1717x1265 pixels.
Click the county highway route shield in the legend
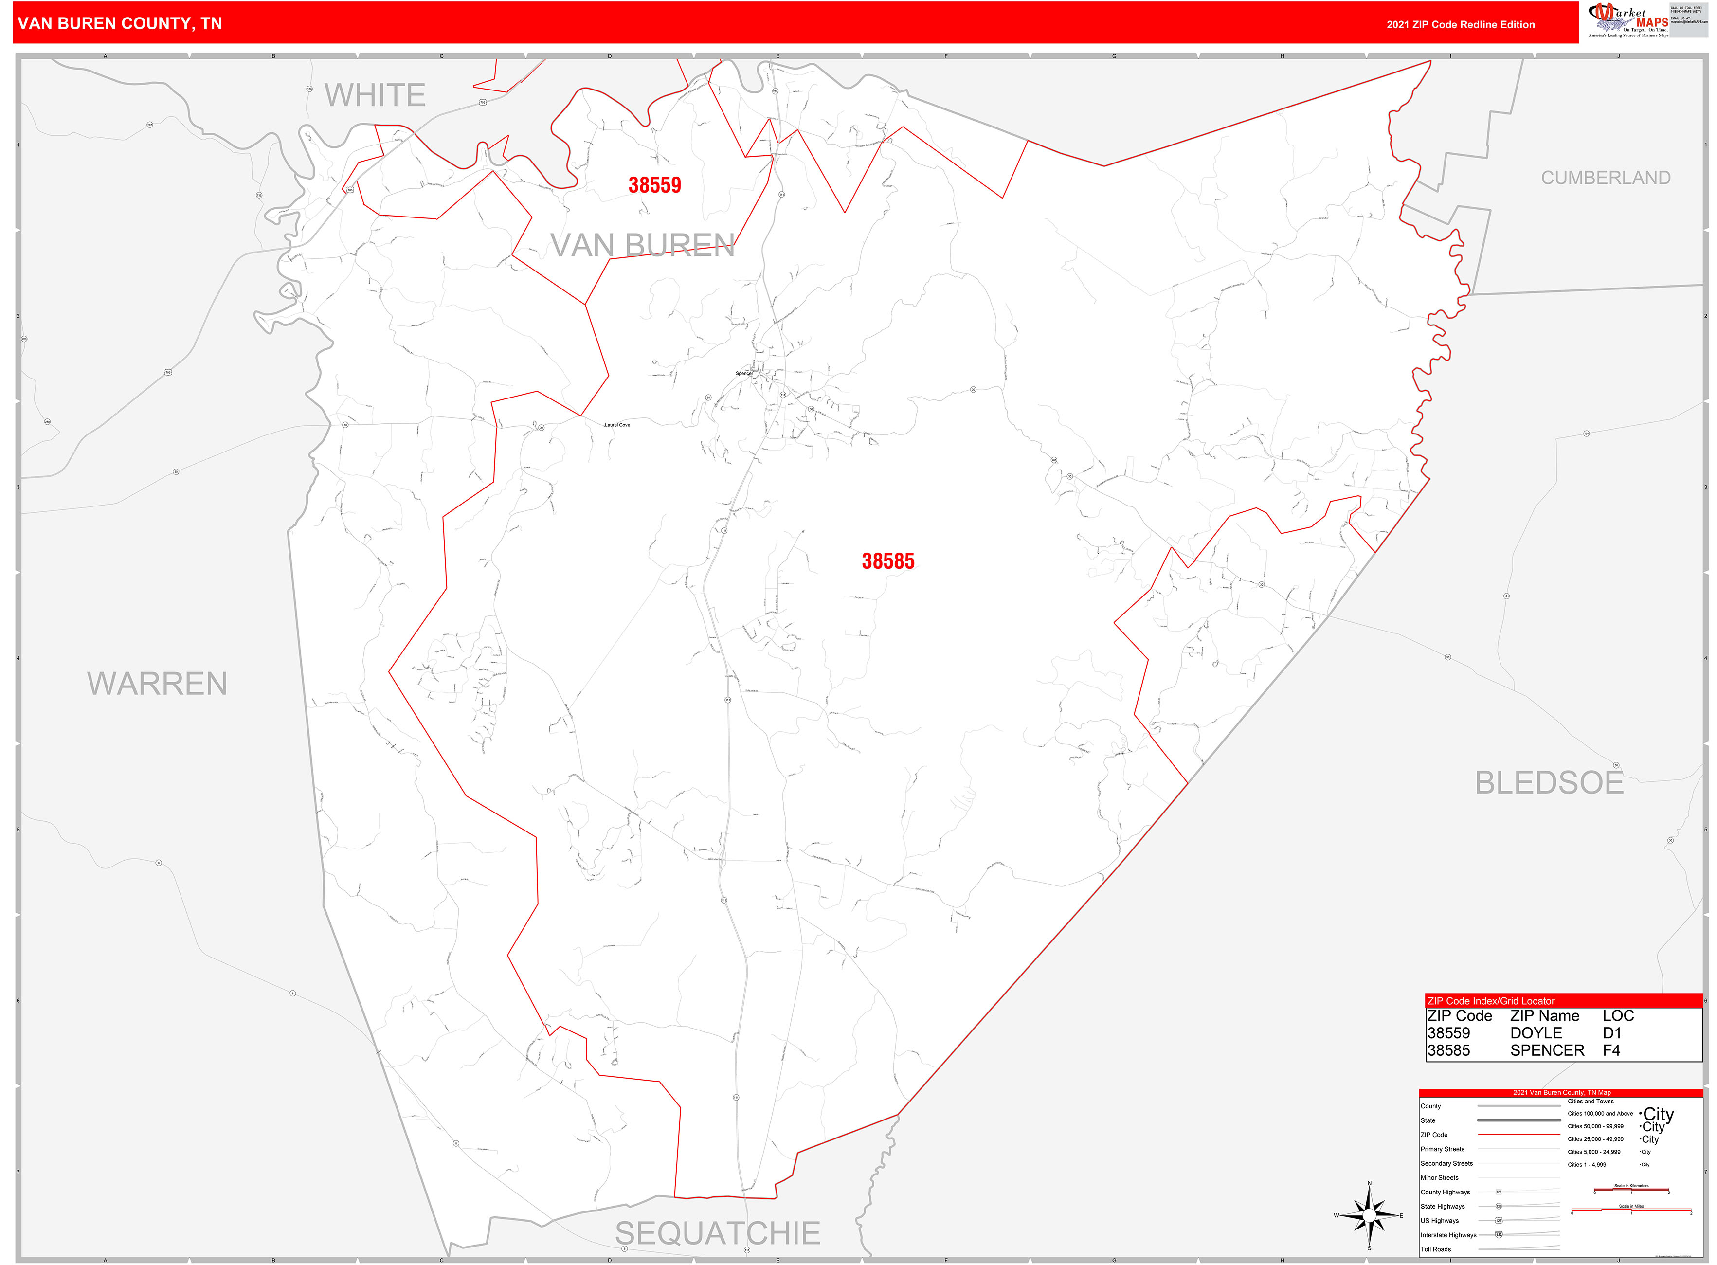1499,1192
